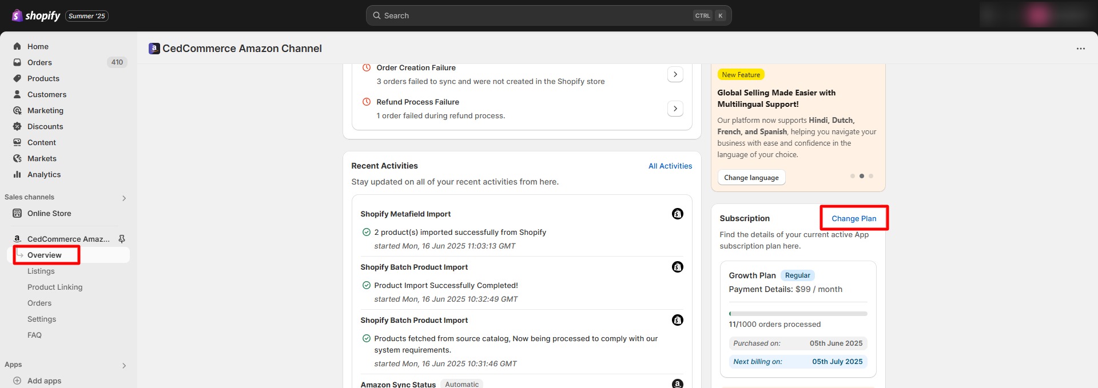Click the clock icon by Order Creation Failure
The height and width of the screenshot is (388, 1098).
pos(367,67)
